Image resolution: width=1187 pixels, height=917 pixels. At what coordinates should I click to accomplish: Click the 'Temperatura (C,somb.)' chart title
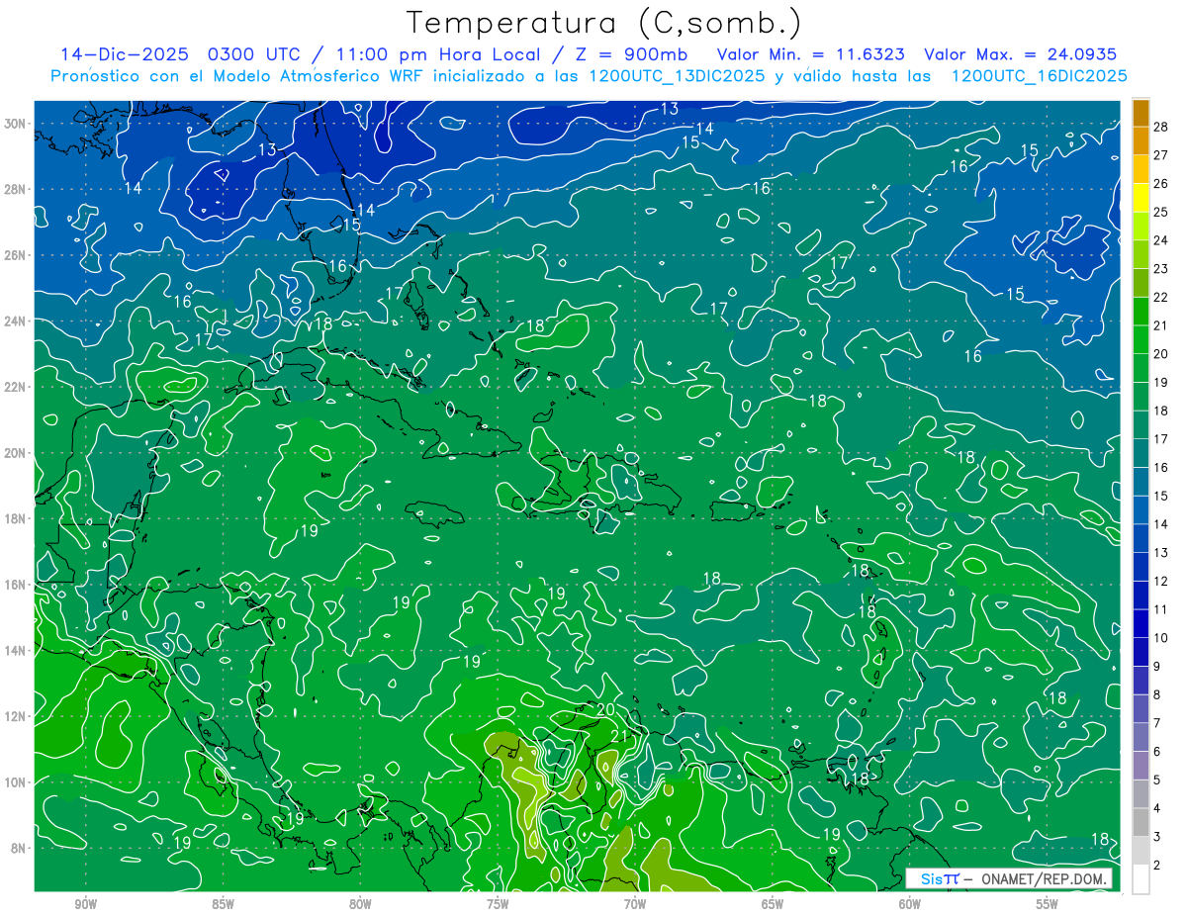tap(604, 23)
